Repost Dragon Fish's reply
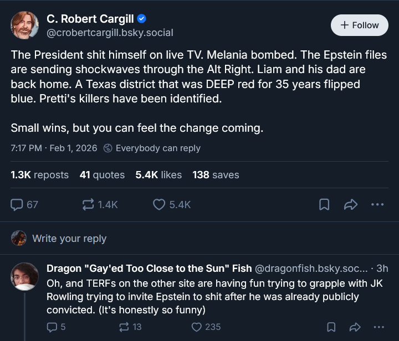Viewport: 399px width, 341px height. pyautogui.click(x=124, y=327)
